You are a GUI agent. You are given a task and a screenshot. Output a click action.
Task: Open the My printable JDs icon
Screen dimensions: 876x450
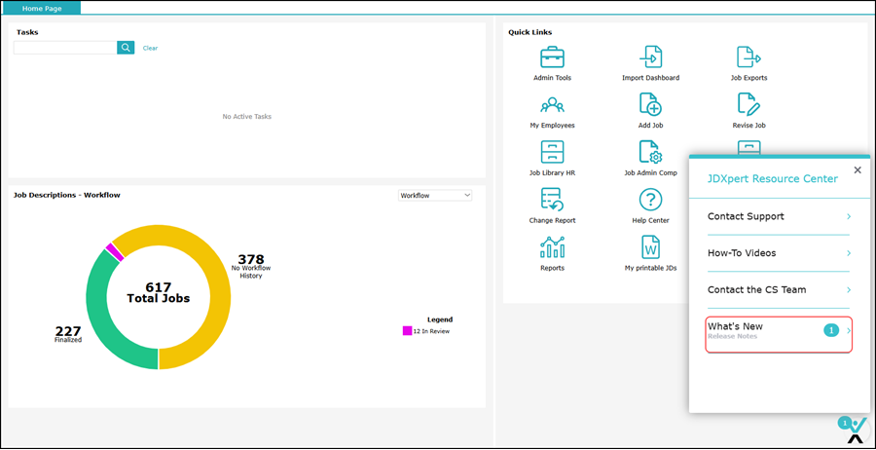click(650, 248)
